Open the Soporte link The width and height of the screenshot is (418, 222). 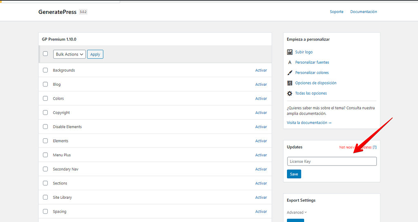pos(336,12)
